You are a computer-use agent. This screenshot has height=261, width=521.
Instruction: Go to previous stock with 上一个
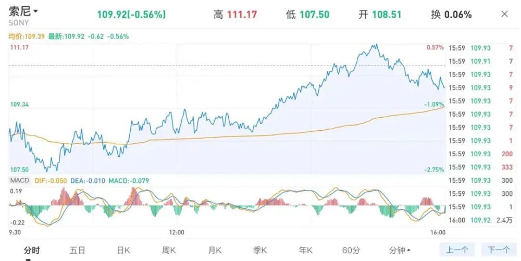click(457, 250)
